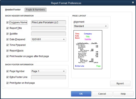Uncheck the Company Name checkbox

coord(7,22)
